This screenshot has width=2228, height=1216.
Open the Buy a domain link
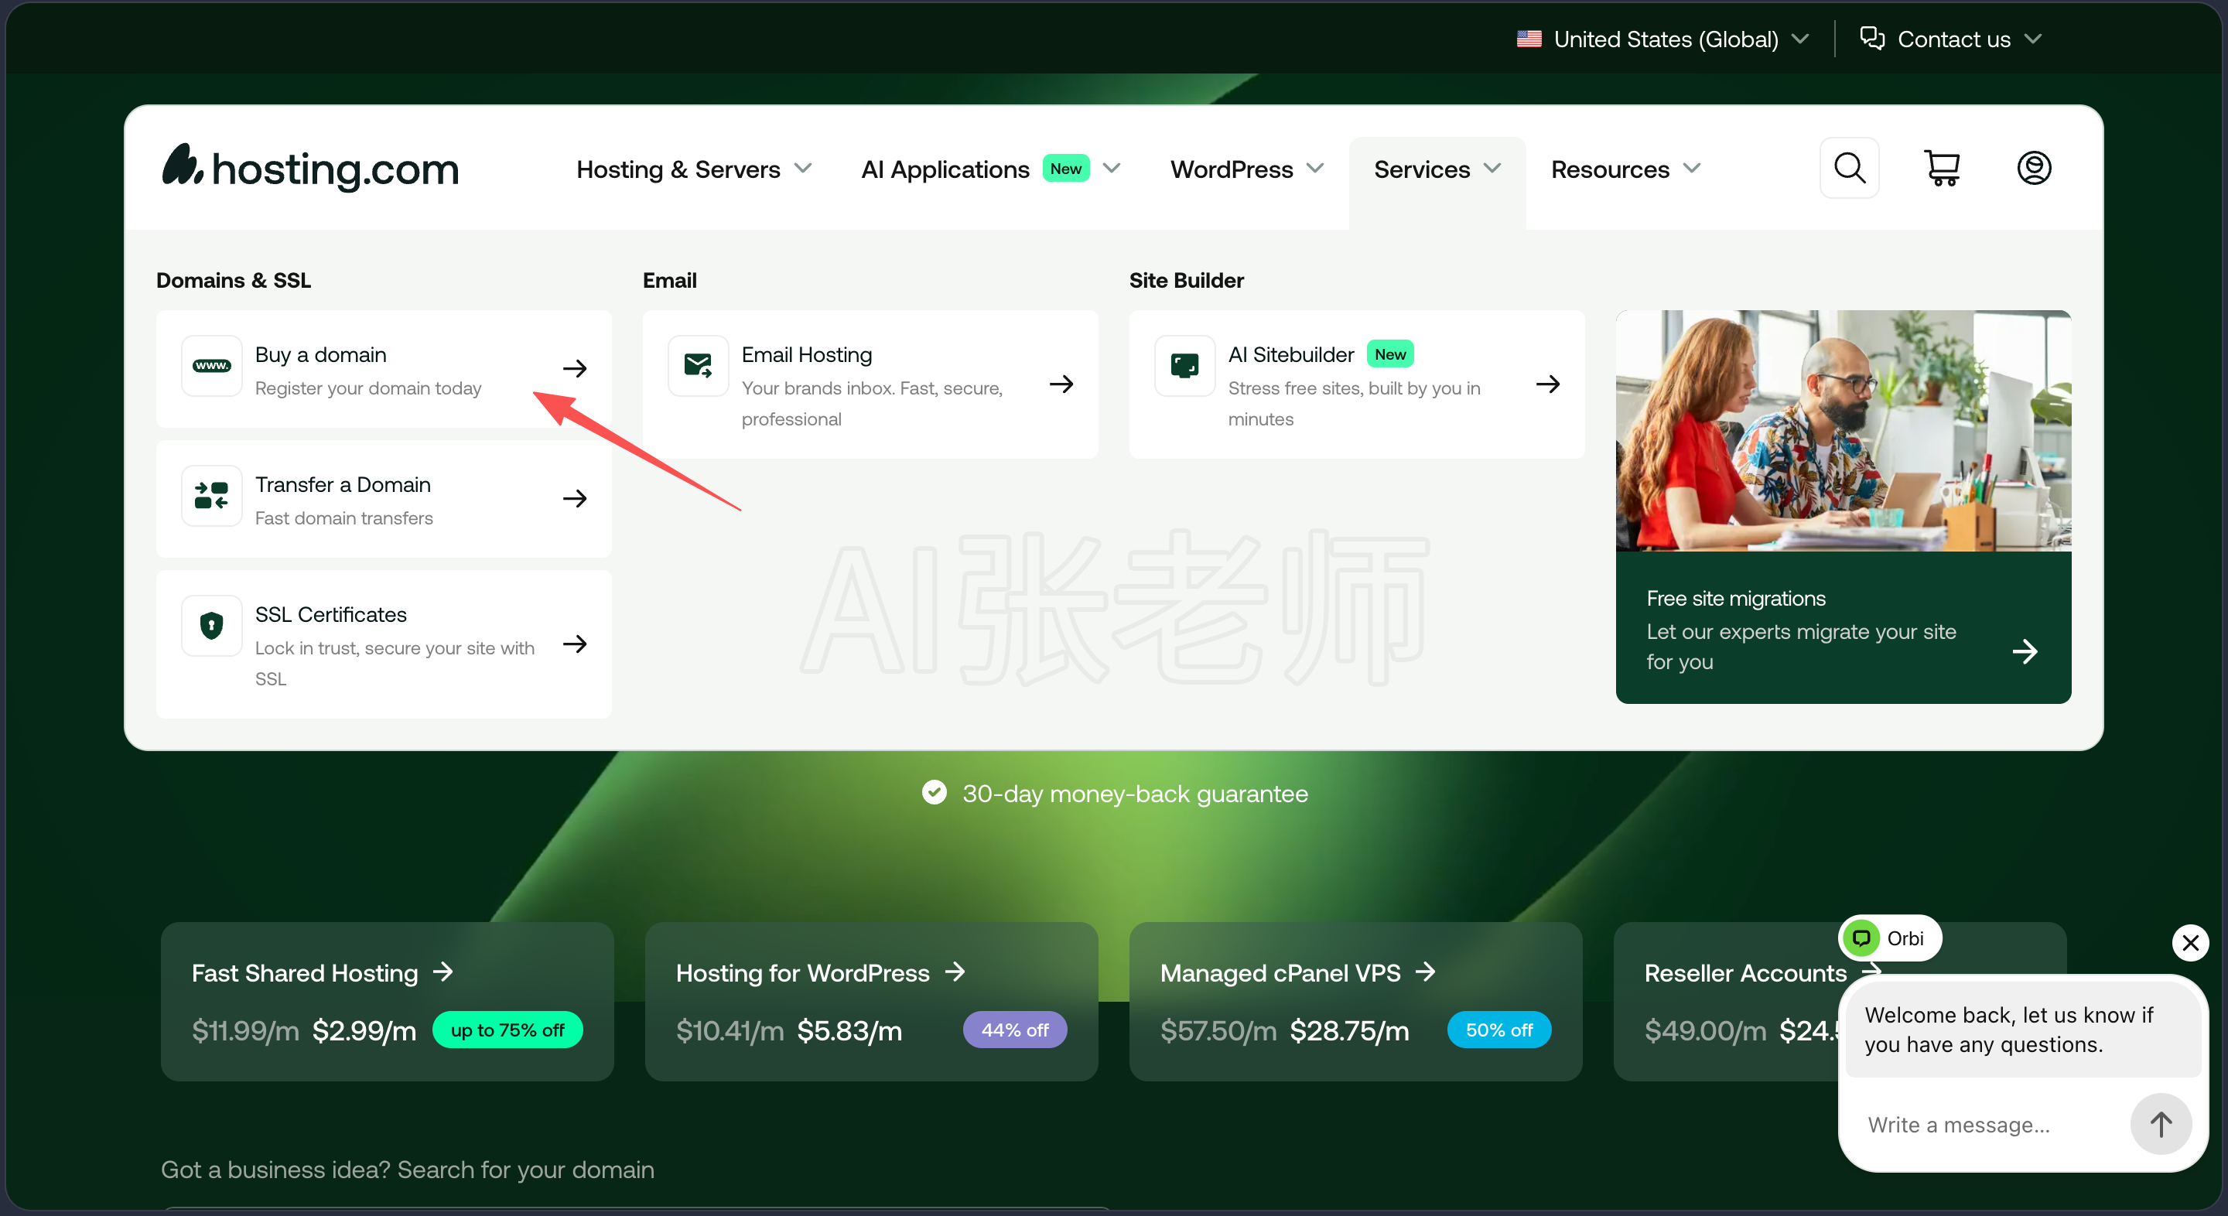coord(384,369)
